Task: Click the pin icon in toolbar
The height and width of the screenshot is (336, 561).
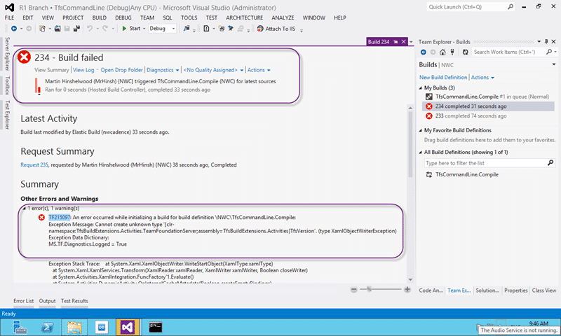Action: tap(231, 29)
